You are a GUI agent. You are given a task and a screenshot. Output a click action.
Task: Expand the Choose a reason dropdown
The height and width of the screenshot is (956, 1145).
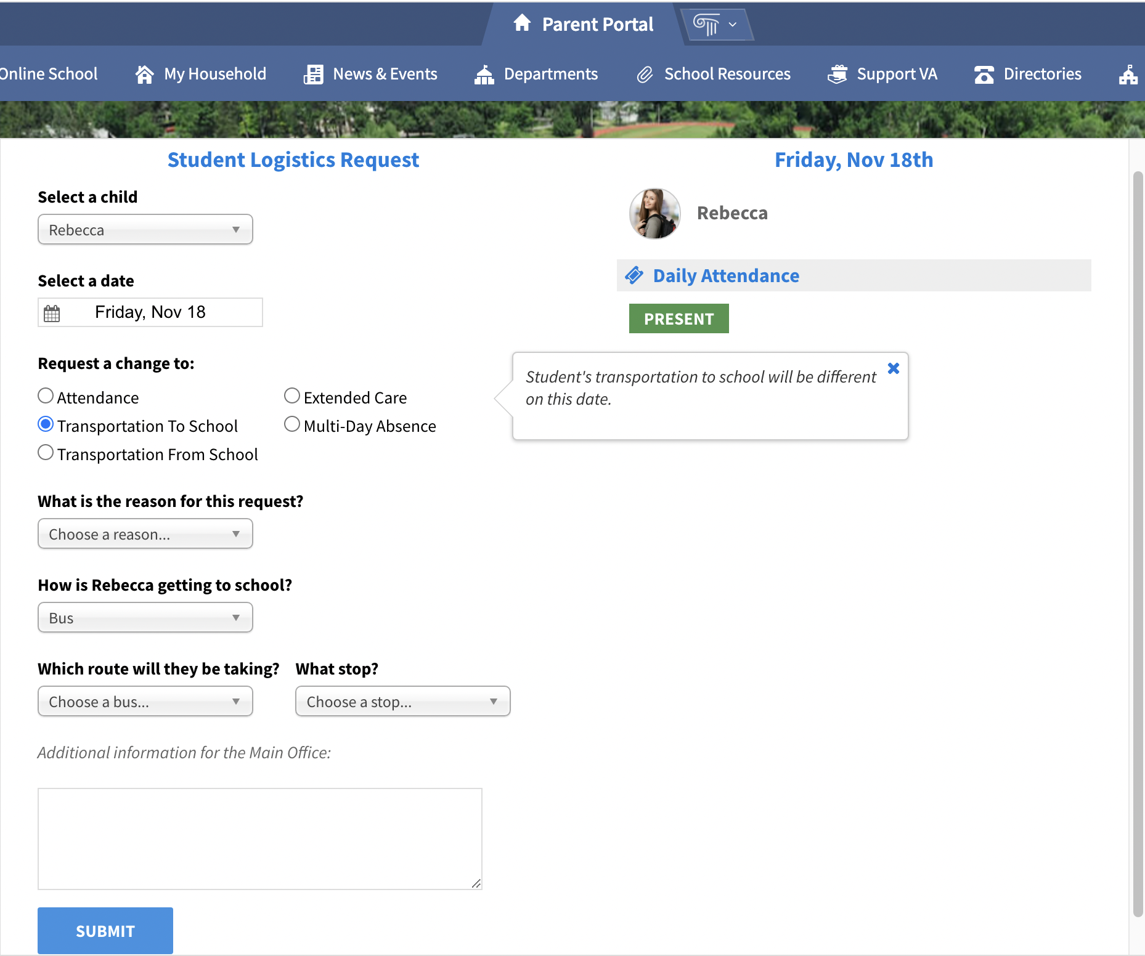pyautogui.click(x=145, y=534)
